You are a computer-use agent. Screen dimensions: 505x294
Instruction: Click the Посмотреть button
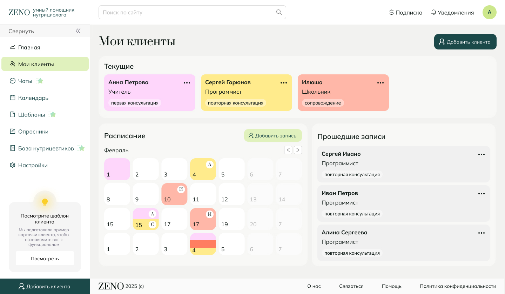tap(45, 259)
